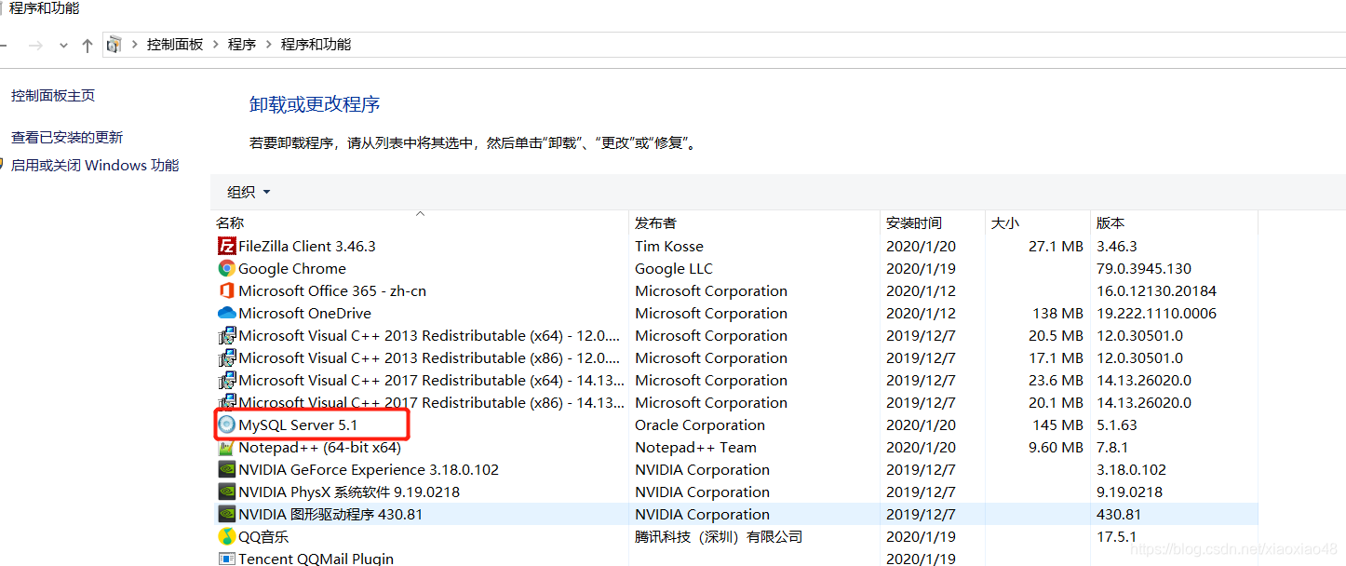The image size is (1346, 566).
Task: Select QQ音乐 entry name
Action: pos(263,537)
